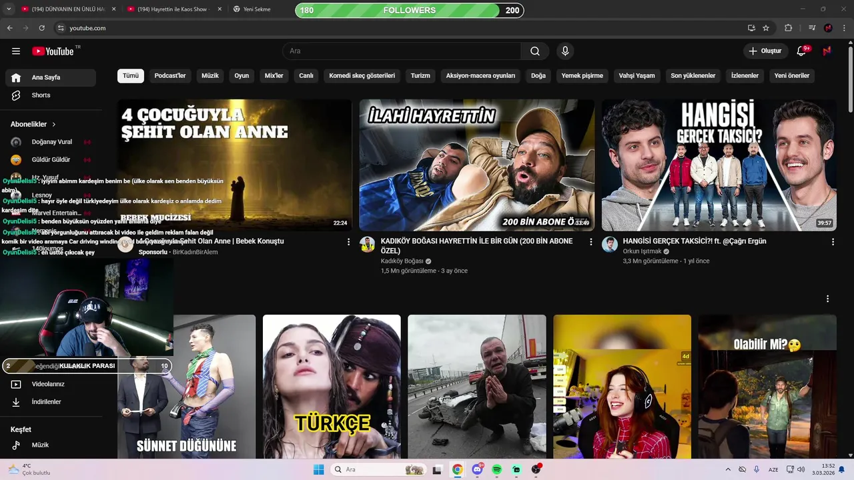Select the Podcast'ler filter chip
This screenshot has width=854, height=480.
tap(170, 75)
